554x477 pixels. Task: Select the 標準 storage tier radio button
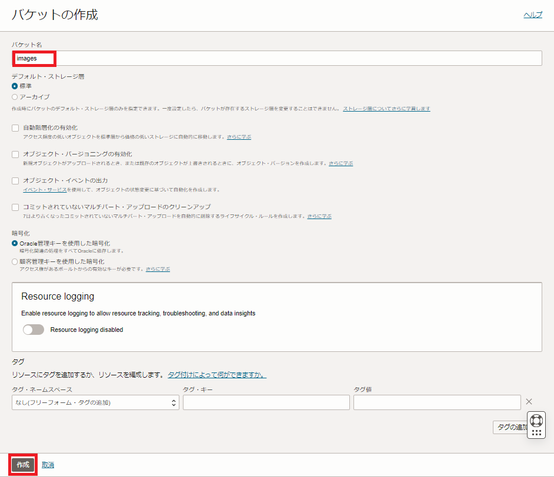[15, 86]
